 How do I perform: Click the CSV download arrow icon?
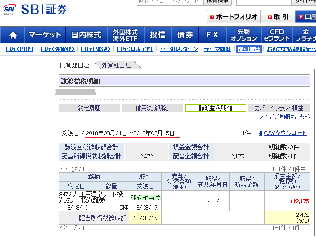pos(261,133)
